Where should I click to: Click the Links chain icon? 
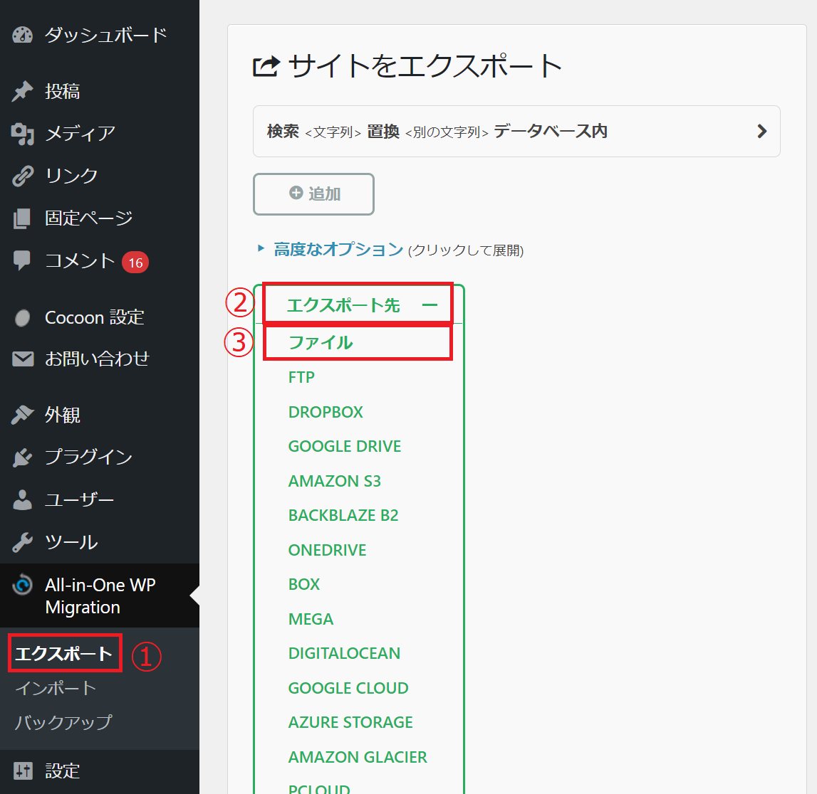pyautogui.click(x=22, y=176)
